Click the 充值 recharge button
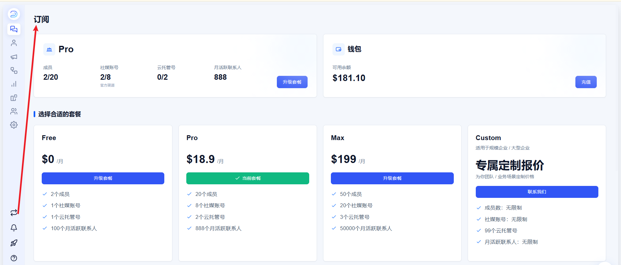This screenshot has height=265, width=621. 586,82
